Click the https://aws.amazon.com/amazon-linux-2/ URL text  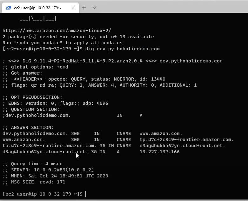click(57, 31)
